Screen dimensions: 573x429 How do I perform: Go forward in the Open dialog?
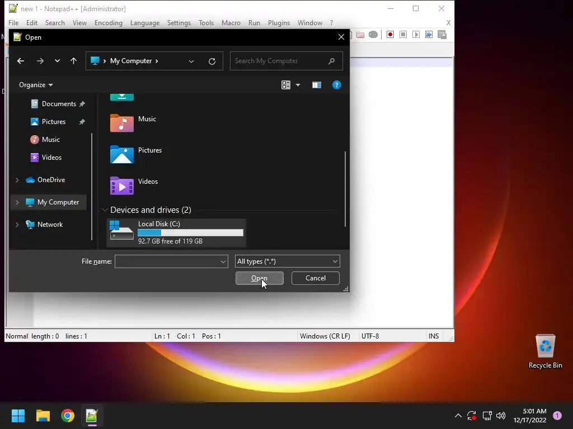pyautogui.click(x=40, y=61)
